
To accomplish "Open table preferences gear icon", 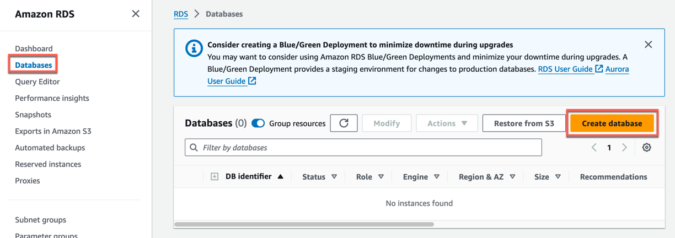I will click(646, 148).
